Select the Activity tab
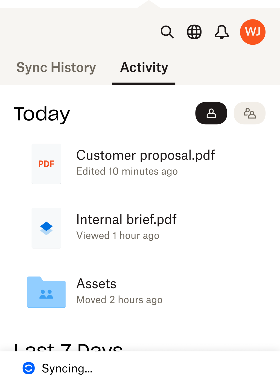 (144, 67)
